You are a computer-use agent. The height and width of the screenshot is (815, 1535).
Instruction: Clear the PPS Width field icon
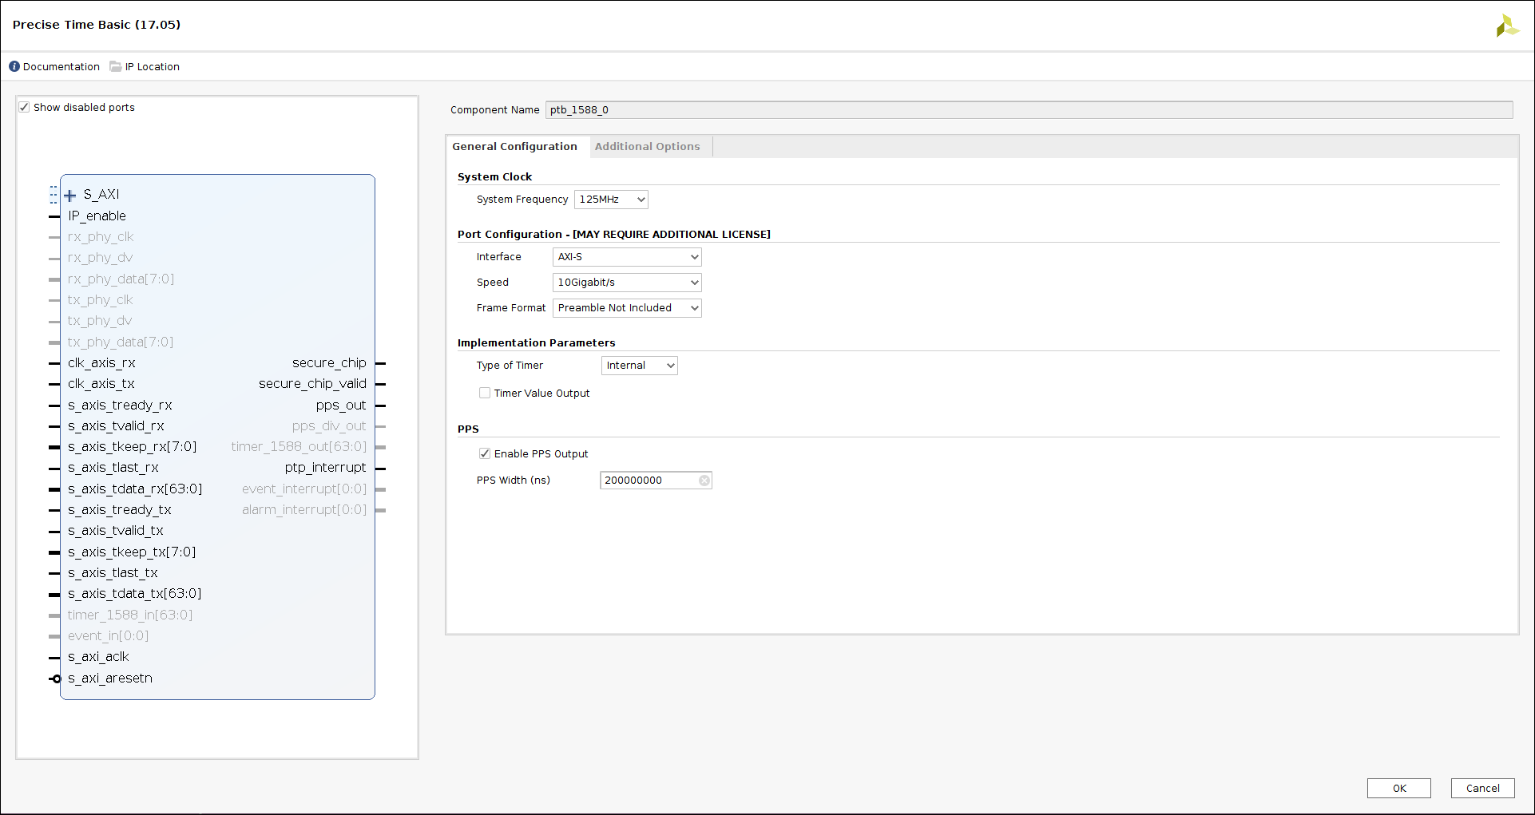tap(704, 481)
